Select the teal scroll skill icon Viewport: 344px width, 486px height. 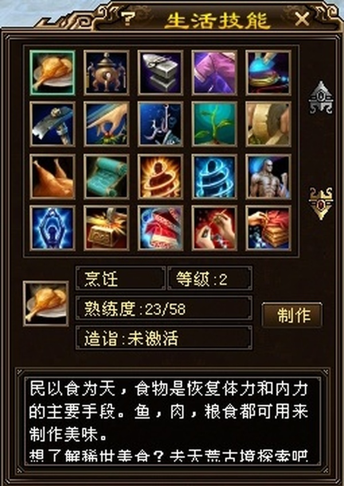[106, 177]
